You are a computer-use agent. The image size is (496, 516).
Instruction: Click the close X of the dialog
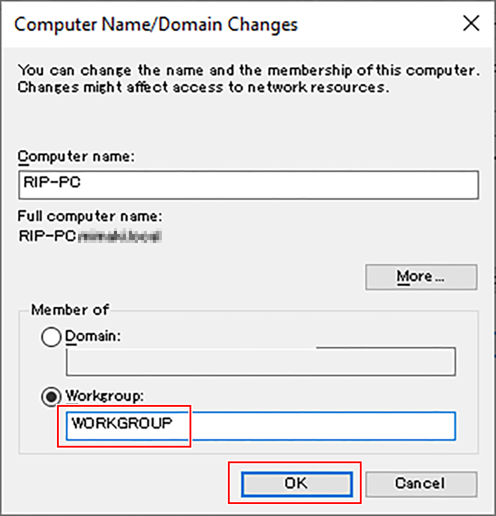(471, 24)
